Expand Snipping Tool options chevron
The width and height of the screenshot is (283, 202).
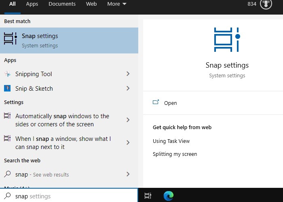[128, 74]
